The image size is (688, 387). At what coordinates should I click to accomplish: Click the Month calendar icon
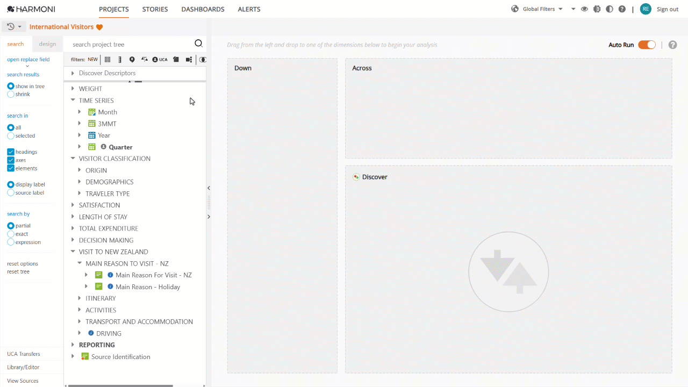point(92,112)
